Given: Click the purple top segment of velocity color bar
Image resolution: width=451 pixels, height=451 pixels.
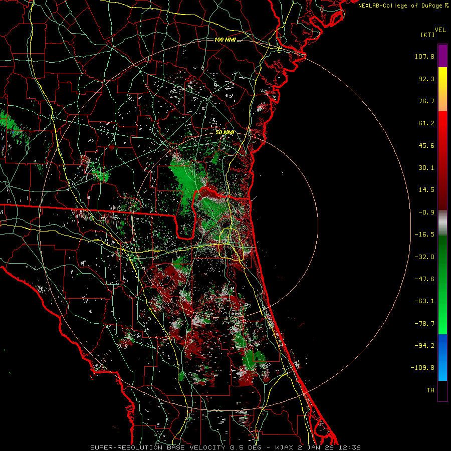Looking at the screenshot, I should tap(442, 56).
